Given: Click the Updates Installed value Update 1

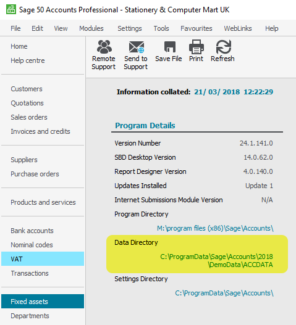Looking at the screenshot, I should tap(260, 186).
